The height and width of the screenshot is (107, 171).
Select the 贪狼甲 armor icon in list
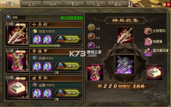17,61
